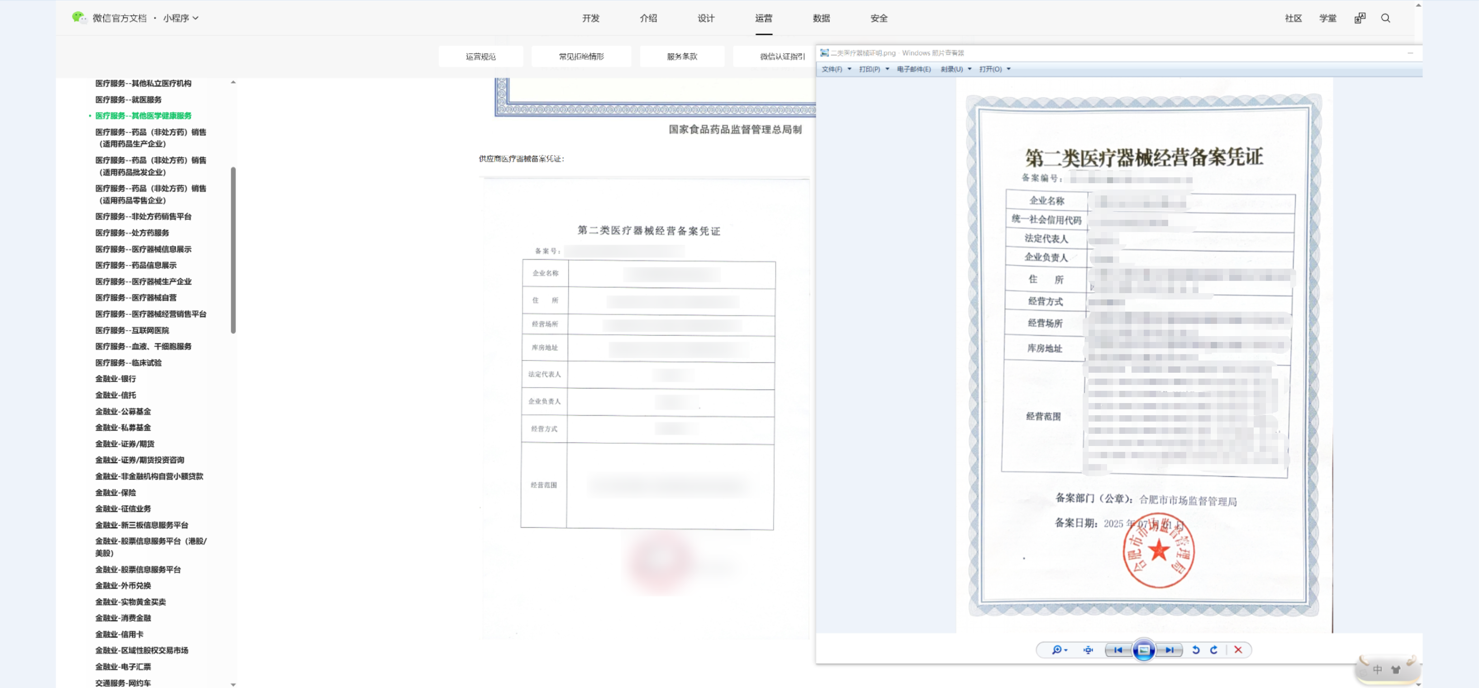Screen dimensions: 1479x688
Task: Rotate image clockwise
Action: point(1214,650)
